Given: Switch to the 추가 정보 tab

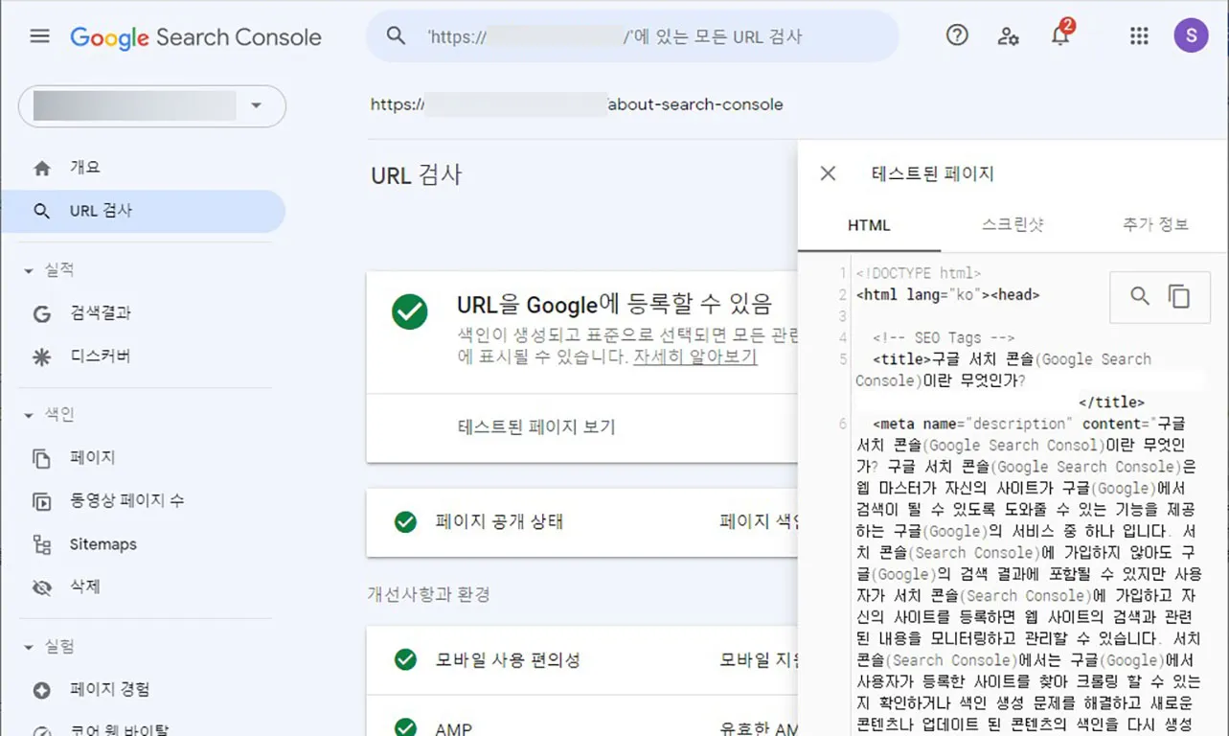Looking at the screenshot, I should [x=1156, y=225].
